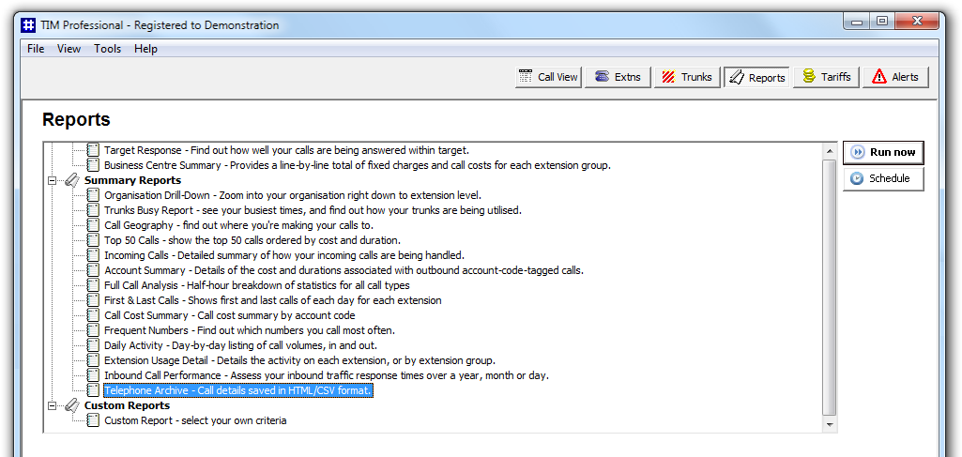Viewport: 962px width, 457px height.
Task: Open the Trunks striped icon button
Action: (687, 77)
